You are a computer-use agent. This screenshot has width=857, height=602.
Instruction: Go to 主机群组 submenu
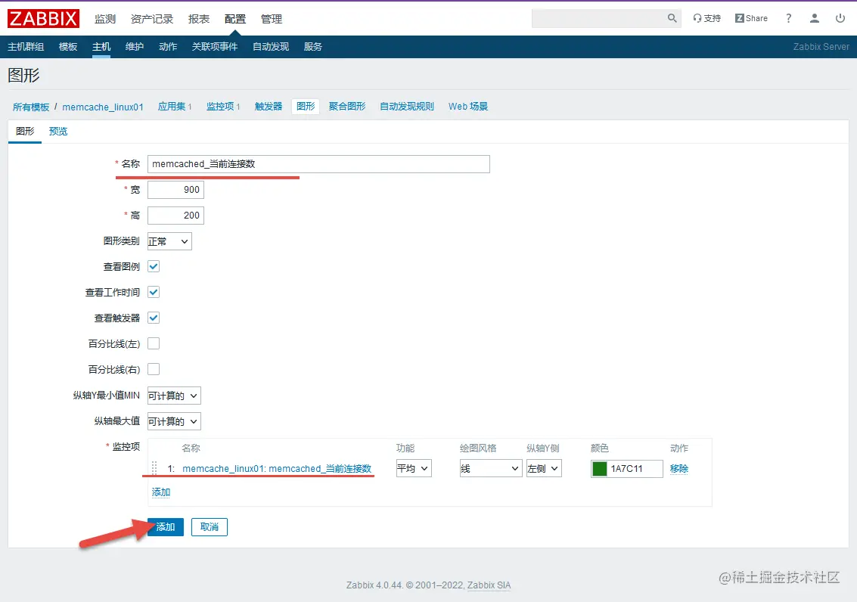[x=26, y=46]
